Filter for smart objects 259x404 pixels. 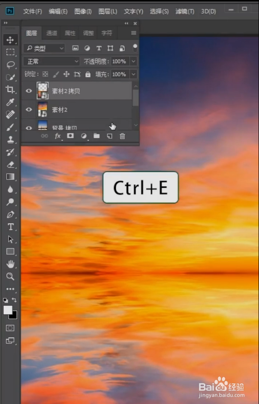click(x=122, y=48)
